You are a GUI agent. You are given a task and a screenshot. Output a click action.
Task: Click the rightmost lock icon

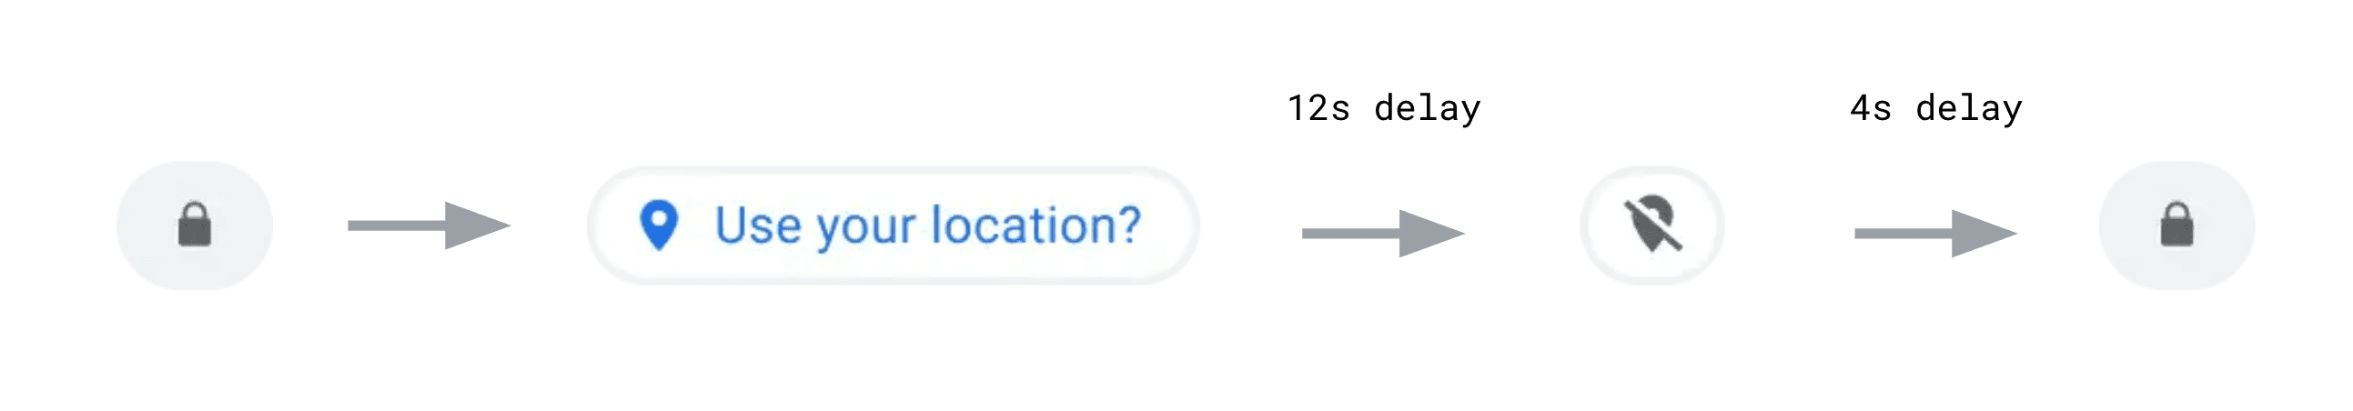pos(2176,225)
